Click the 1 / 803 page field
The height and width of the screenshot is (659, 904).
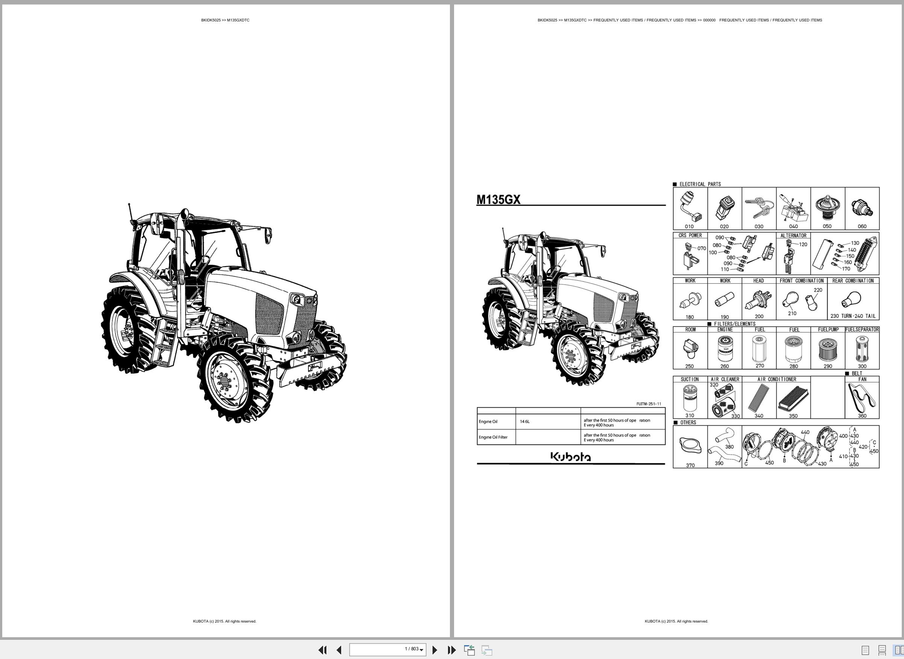click(388, 650)
